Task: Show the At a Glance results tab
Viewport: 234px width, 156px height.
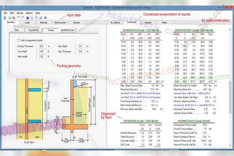Action: [115, 22]
